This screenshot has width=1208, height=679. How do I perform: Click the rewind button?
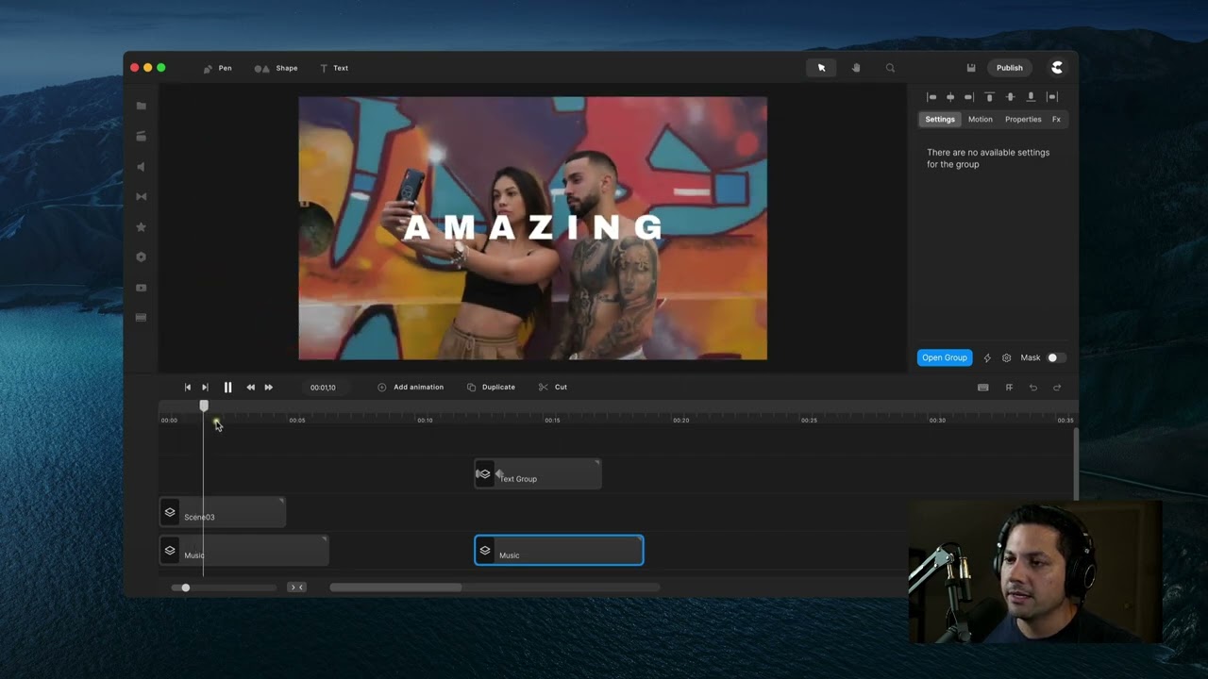(x=250, y=388)
